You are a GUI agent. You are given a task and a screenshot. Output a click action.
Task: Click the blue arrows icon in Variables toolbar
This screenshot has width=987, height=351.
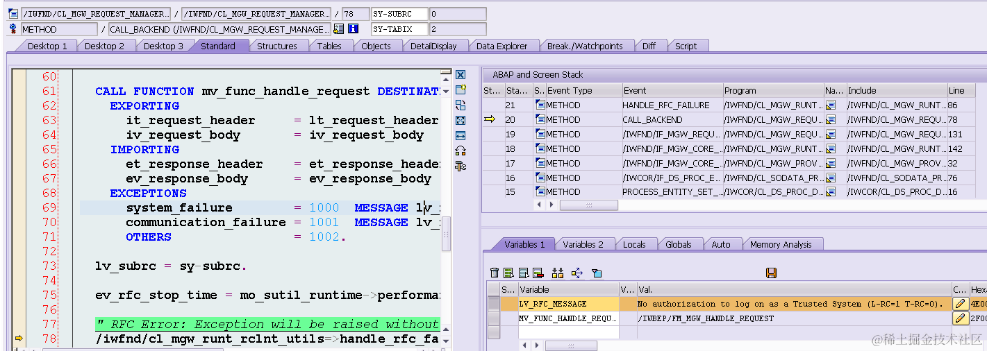pos(577,273)
